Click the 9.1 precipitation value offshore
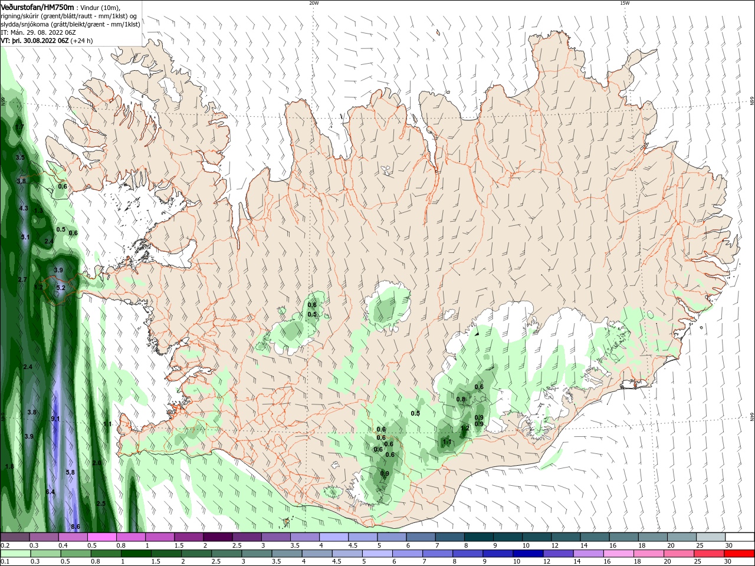The height and width of the screenshot is (566, 755). click(x=55, y=419)
